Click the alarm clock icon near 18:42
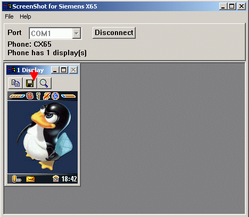The height and width of the screenshot is (217, 249). pos(56,178)
